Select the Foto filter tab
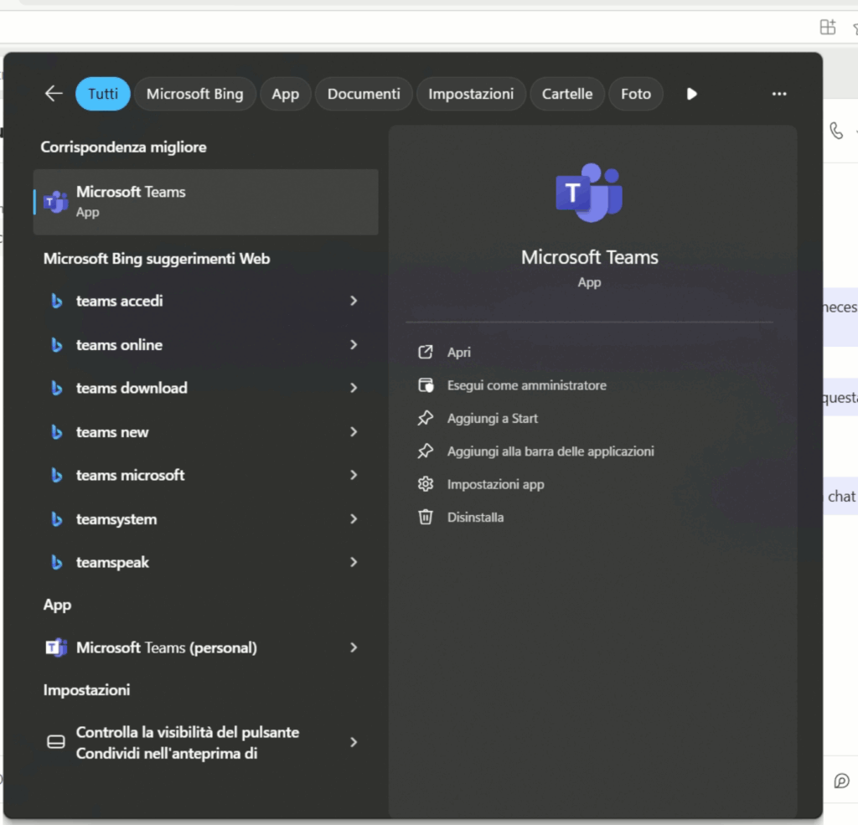Screen dimensions: 858x825 [x=635, y=94]
